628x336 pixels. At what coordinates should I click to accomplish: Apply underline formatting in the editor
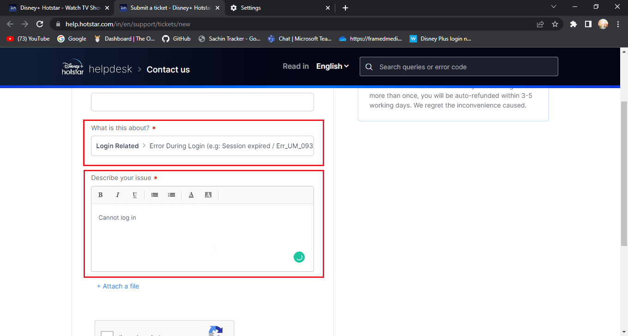[134, 195]
